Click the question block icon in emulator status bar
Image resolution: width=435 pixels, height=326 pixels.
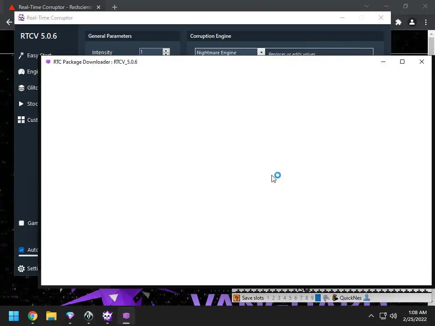click(x=236, y=298)
